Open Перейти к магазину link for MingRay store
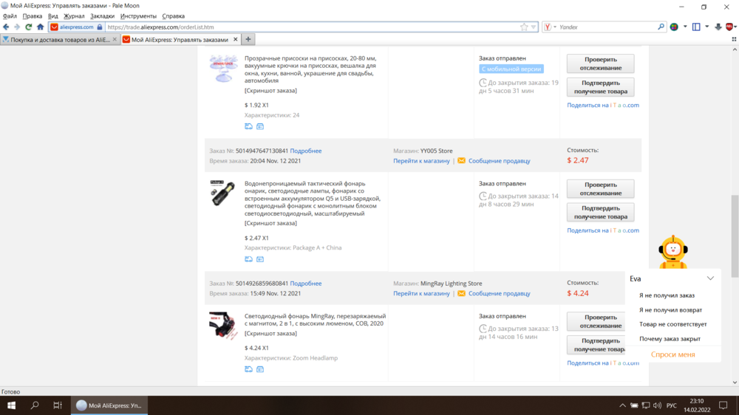 (421, 293)
